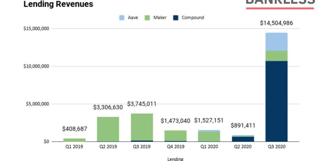This screenshot has height=161, width=323.
Task: Click the Q4 2019 bar
Action: [175, 136]
